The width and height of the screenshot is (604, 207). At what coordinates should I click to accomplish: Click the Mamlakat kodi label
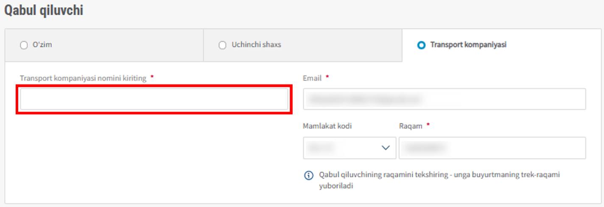click(x=327, y=126)
